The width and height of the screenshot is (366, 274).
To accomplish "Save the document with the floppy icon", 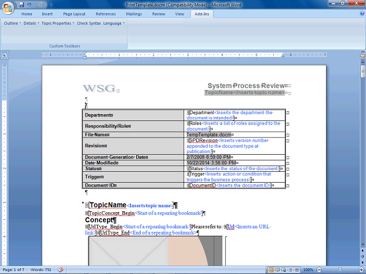I will click(x=22, y=5).
